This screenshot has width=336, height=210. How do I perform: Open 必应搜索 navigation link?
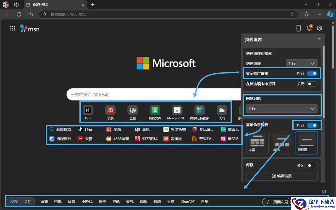coord(60,129)
